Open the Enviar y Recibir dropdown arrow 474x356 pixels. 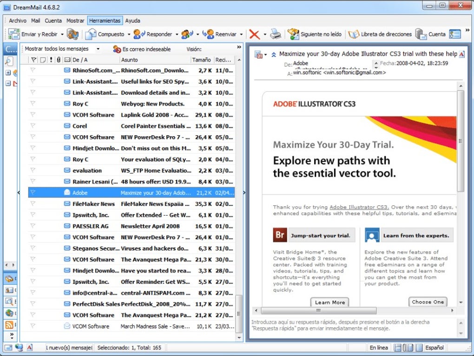62,34
